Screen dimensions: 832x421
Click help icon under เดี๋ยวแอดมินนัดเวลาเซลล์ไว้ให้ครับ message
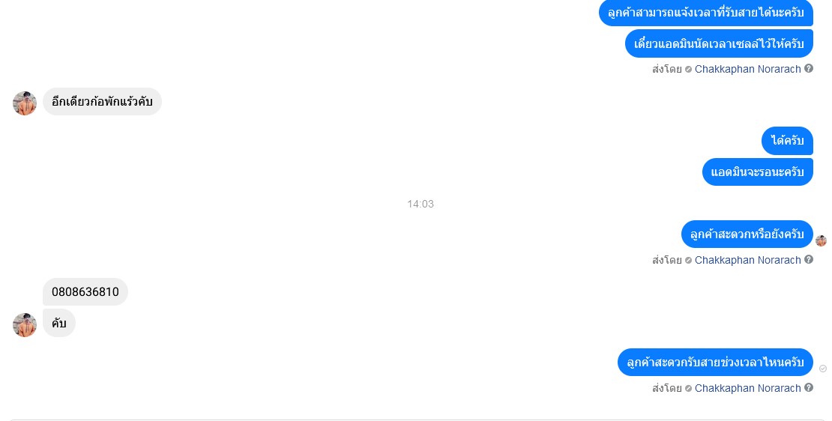[809, 68]
